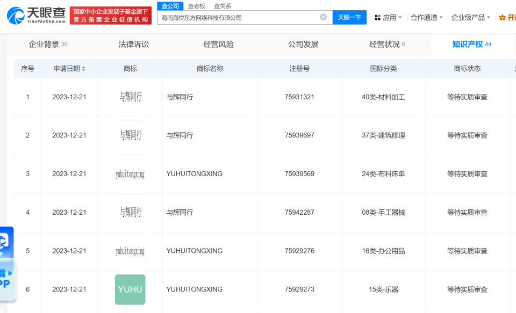Click registration number 75931321
Image resolution: width=516 pixels, height=313 pixels.
(x=299, y=97)
